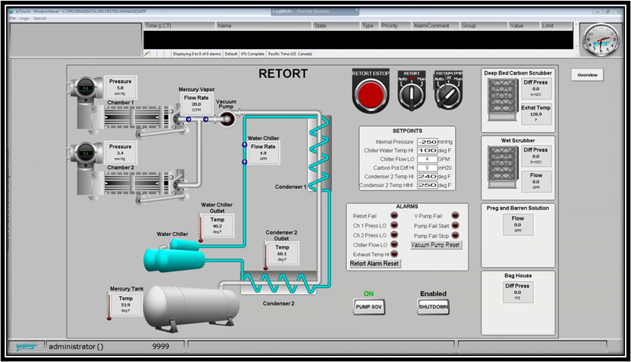
Task: Turn the VACUUM PMP selector switch
Action: click(x=448, y=95)
